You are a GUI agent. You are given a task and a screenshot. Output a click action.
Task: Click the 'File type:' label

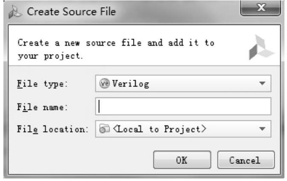(42, 84)
